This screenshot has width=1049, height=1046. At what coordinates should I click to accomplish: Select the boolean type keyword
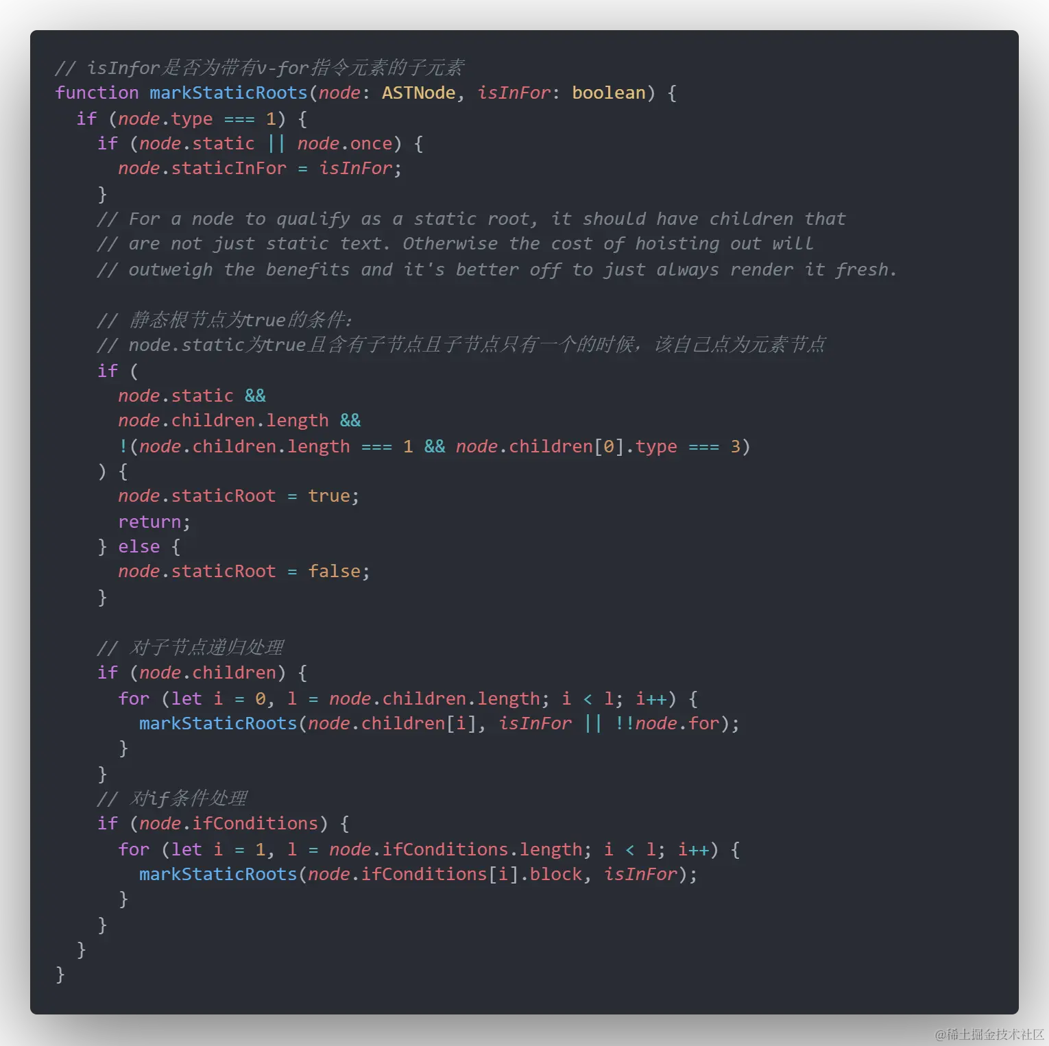click(609, 93)
